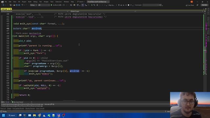Open the Output tab

[x=9, y=108]
